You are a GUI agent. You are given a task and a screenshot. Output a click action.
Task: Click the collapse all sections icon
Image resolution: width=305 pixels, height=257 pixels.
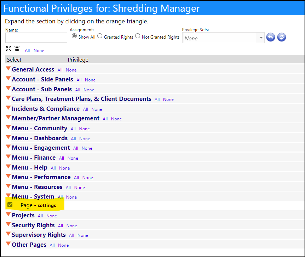[x=17, y=48]
